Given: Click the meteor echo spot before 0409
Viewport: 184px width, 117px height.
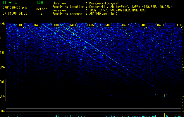Looking at the screenshot, I should click(155, 94).
